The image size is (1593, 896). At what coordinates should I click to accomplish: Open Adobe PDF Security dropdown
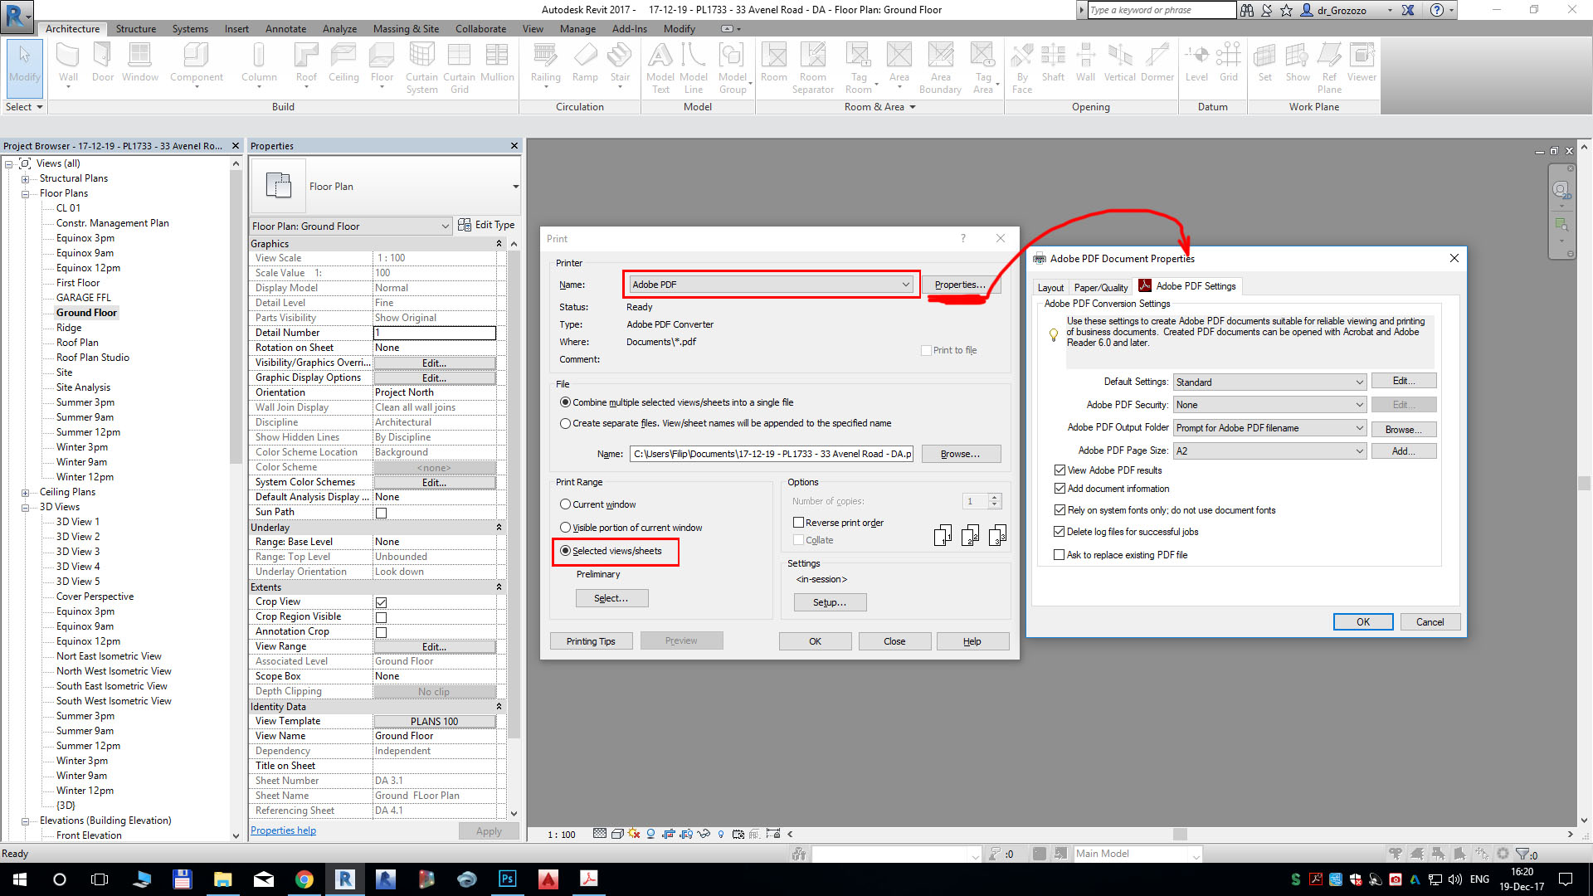pos(1269,405)
